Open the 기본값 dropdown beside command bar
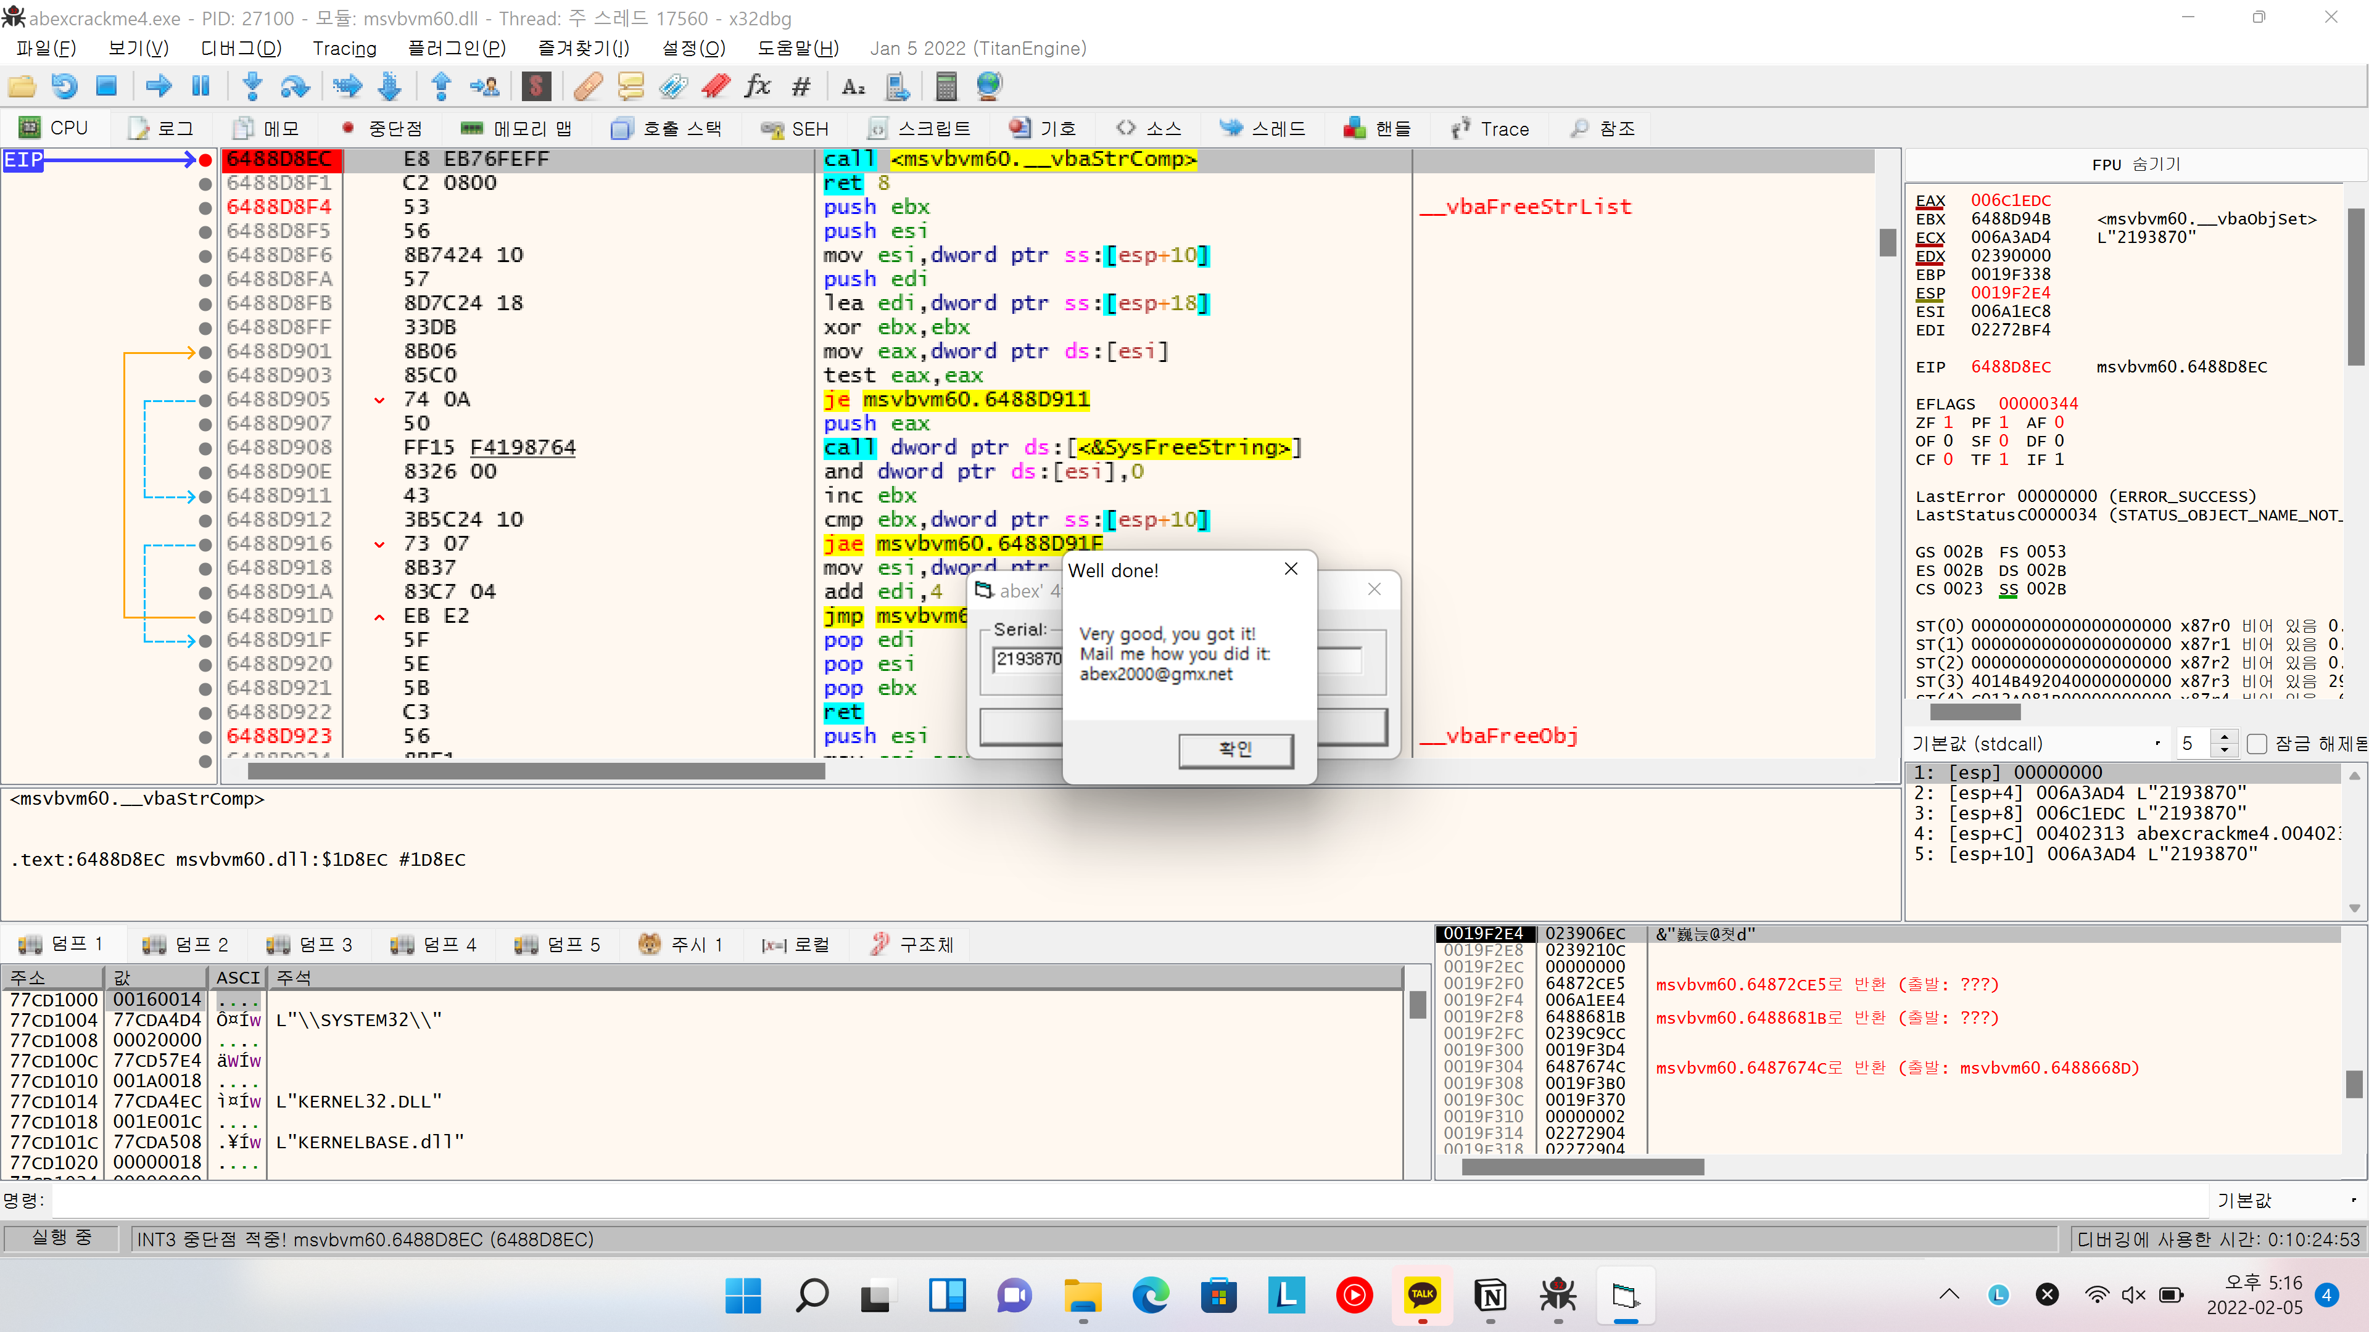Screen dimensions: 2369x1332 (x=2287, y=1199)
